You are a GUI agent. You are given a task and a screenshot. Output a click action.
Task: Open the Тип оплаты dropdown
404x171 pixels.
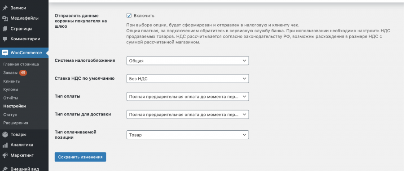(x=188, y=97)
